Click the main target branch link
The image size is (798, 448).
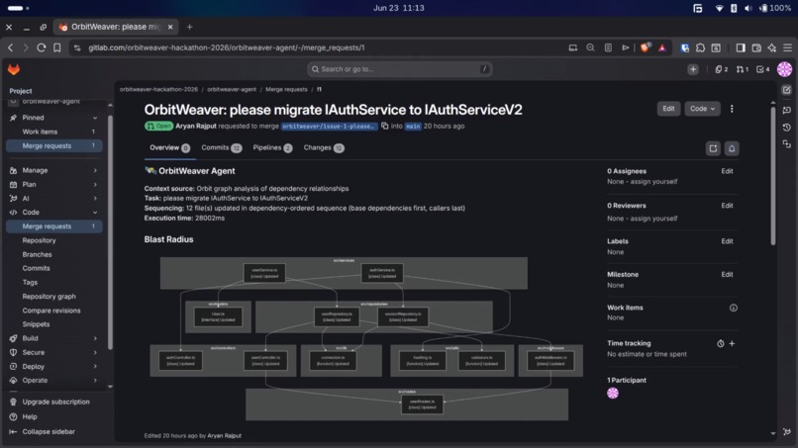tap(413, 127)
